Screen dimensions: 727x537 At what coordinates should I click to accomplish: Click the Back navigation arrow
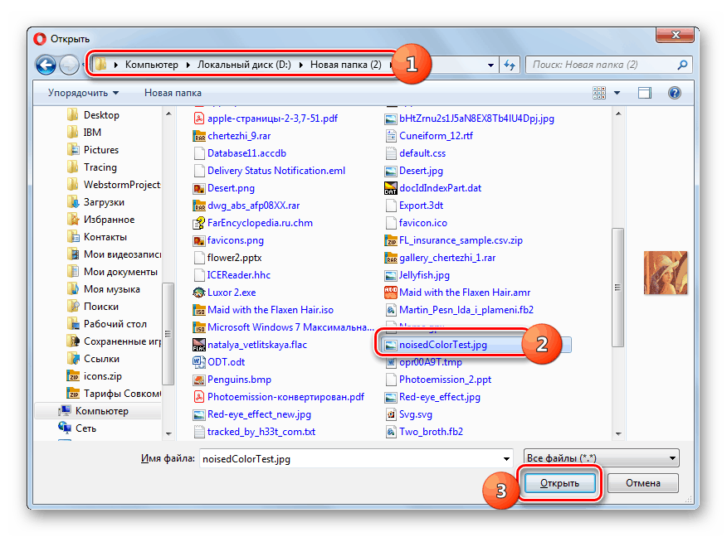click(x=46, y=65)
